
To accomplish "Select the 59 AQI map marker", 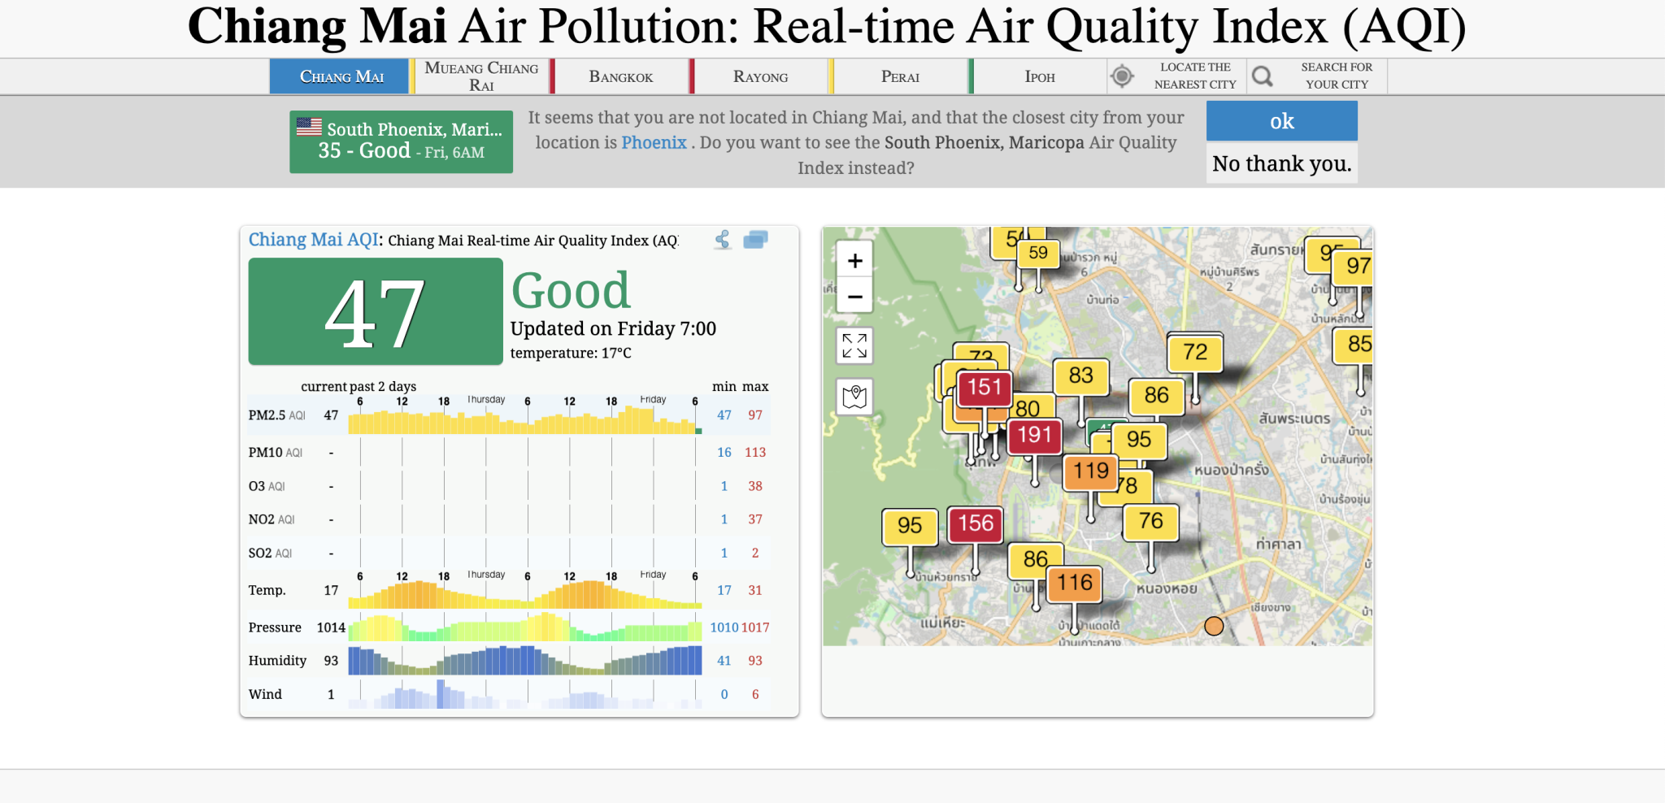I will 1038,253.
